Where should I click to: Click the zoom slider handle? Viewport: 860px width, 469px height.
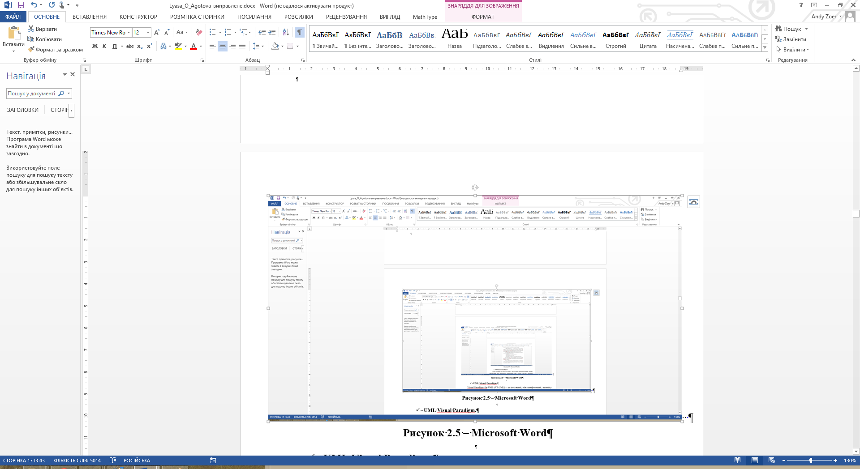point(811,460)
